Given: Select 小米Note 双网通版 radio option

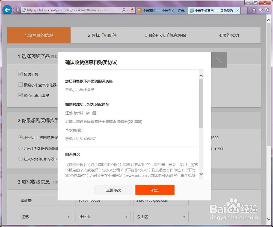Looking at the screenshot, I should [20, 137].
